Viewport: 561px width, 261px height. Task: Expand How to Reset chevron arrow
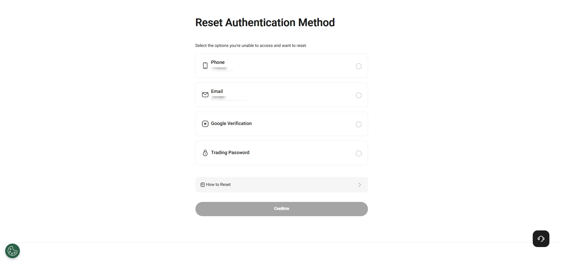coord(360,185)
